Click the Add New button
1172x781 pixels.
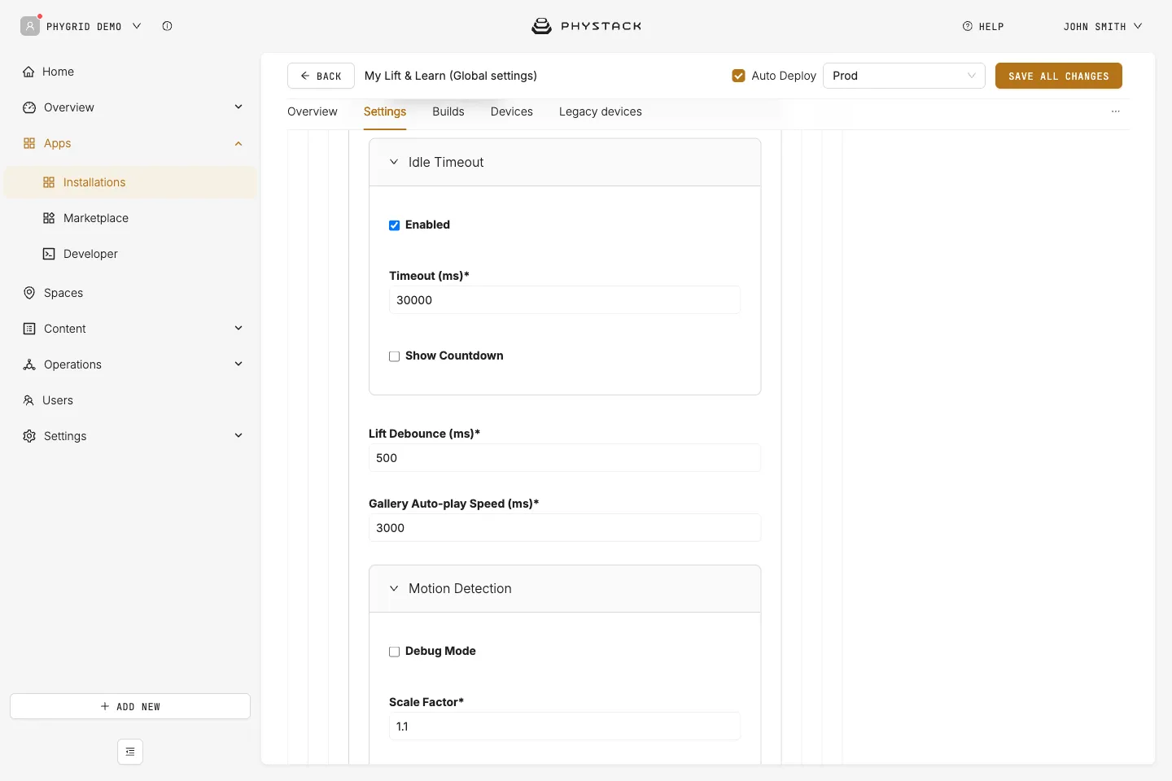[x=130, y=706]
